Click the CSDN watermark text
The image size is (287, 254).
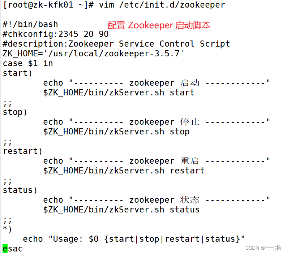[263, 248]
